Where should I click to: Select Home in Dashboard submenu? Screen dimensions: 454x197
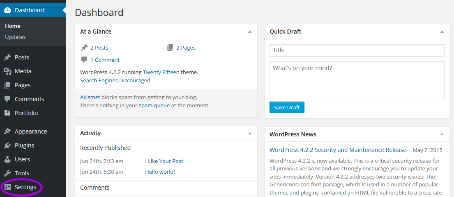click(x=12, y=26)
